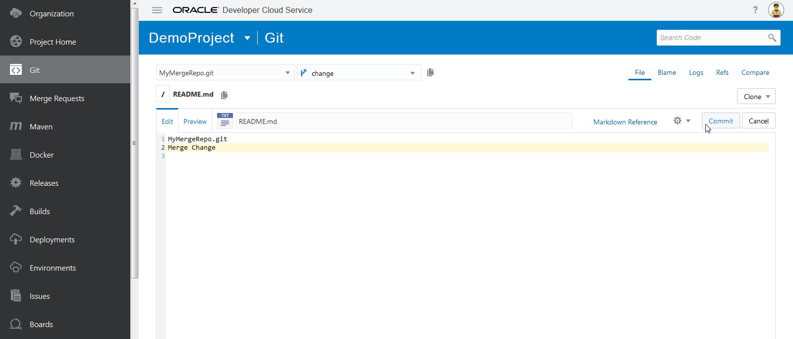Click editor line 2 Merge Change text
Image resolution: width=793 pixels, height=339 pixels.
coord(191,147)
